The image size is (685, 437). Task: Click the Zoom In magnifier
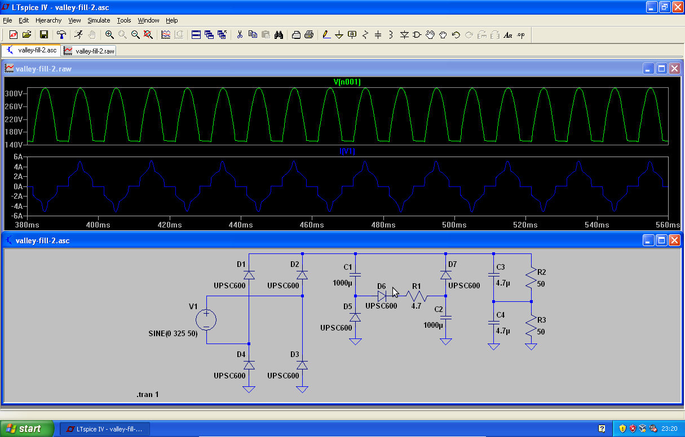pos(109,35)
